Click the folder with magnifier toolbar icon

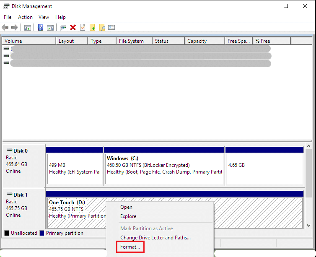pyautogui.click(x=102, y=28)
